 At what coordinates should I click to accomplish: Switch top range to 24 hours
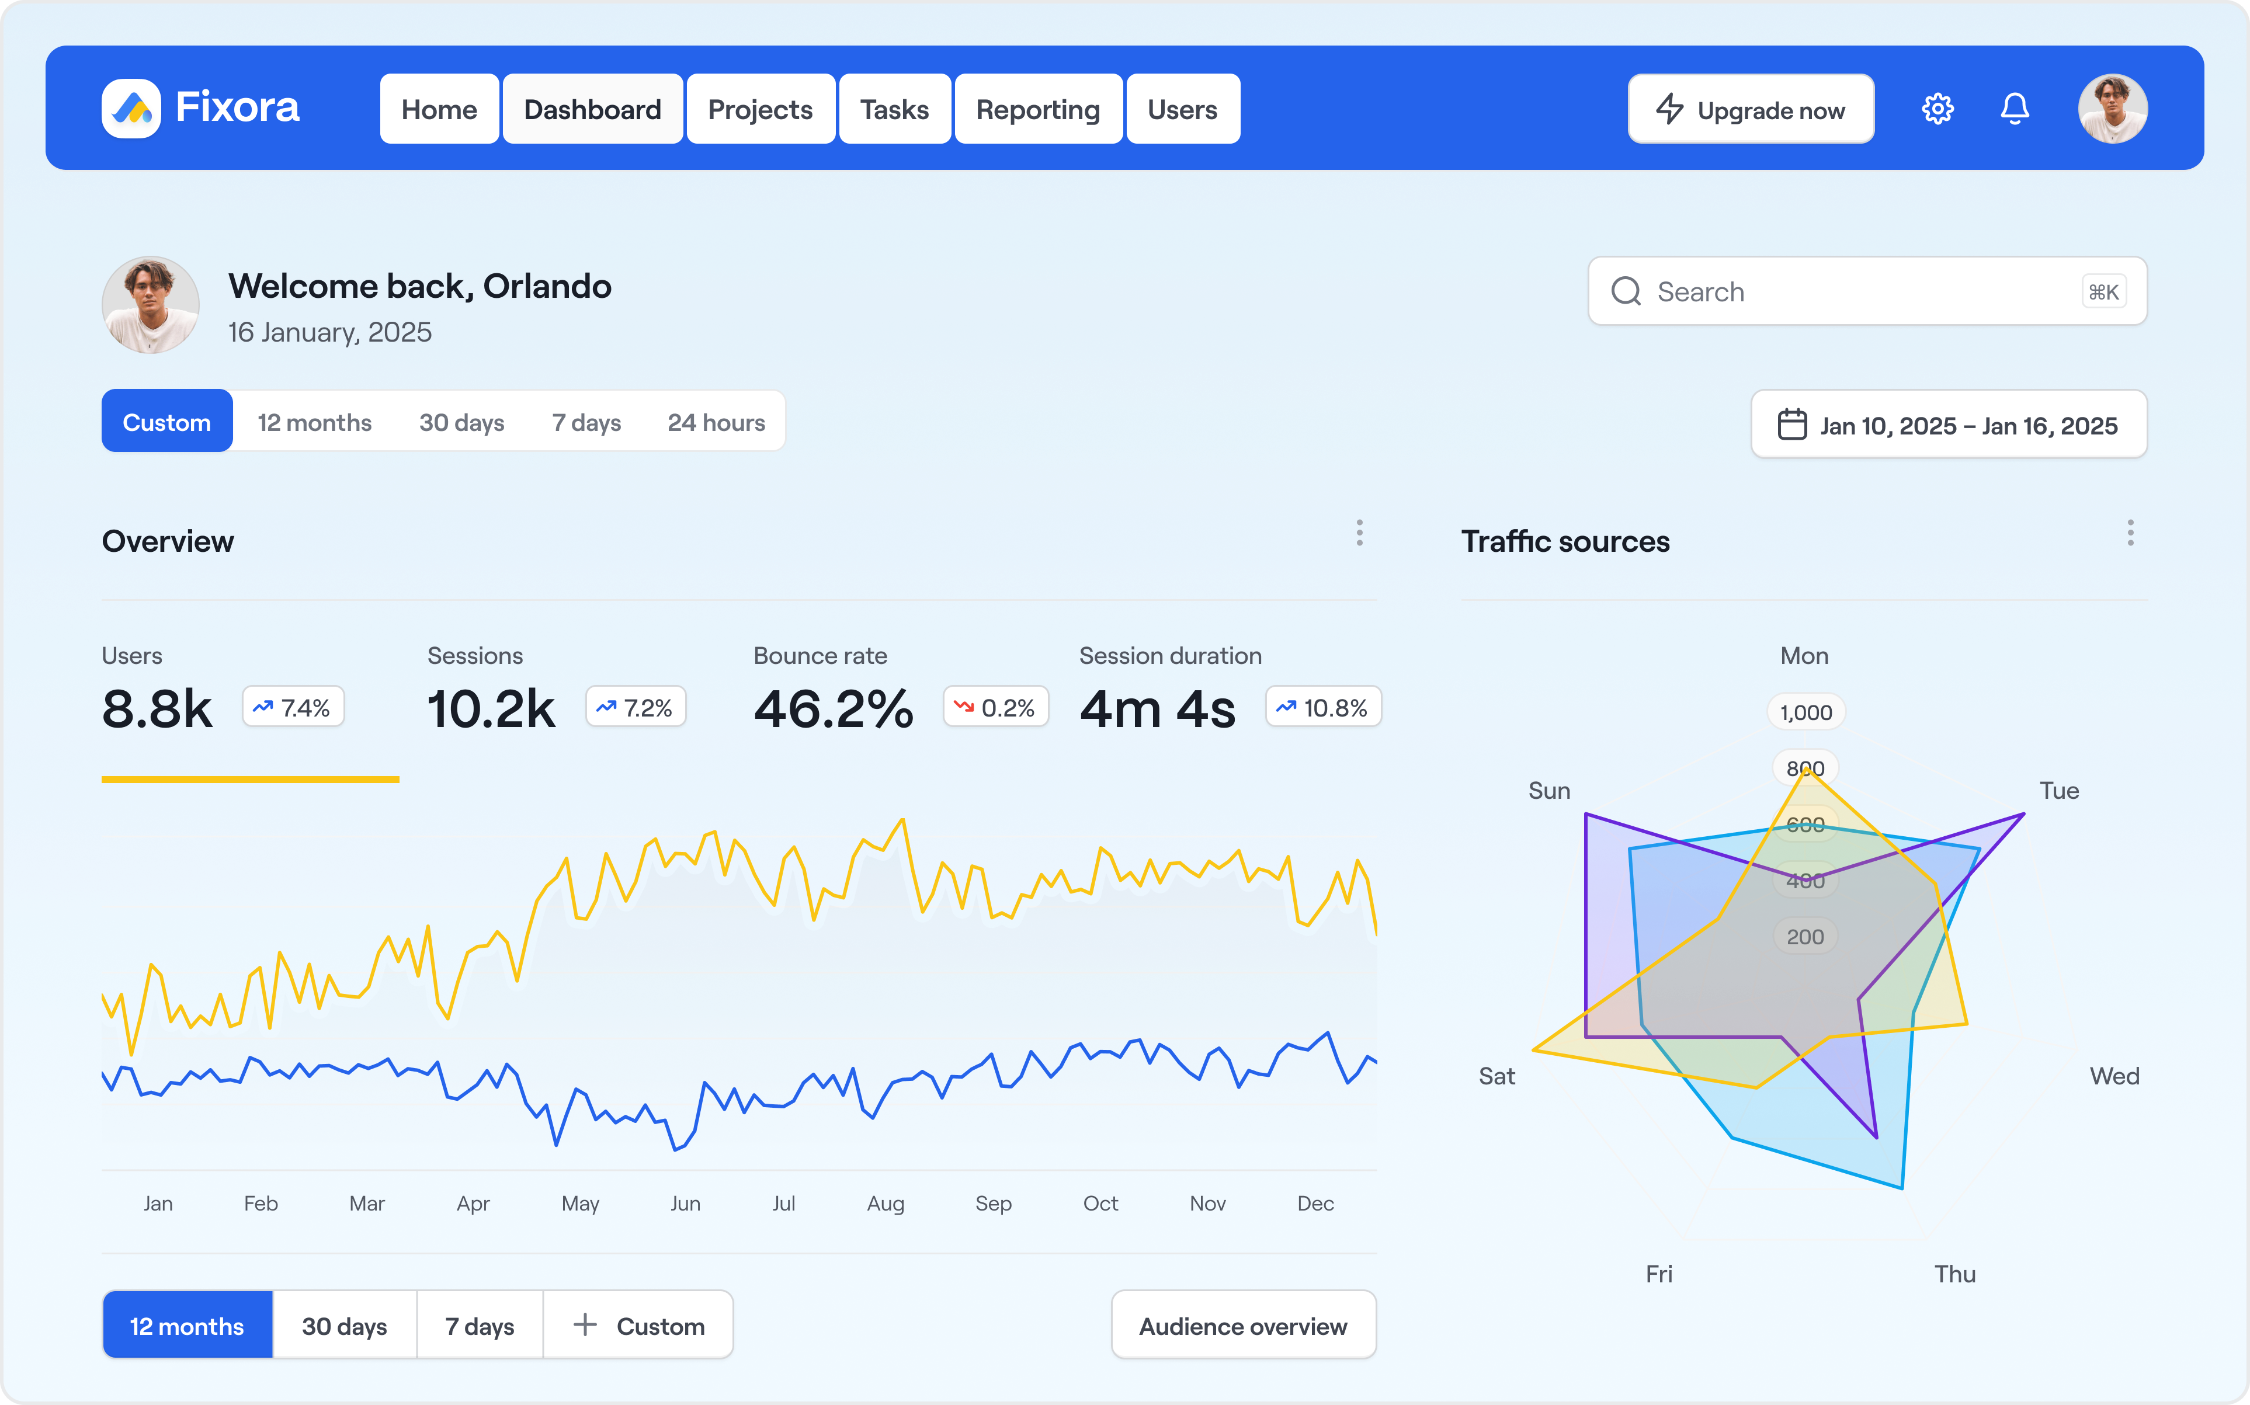coord(716,423)
